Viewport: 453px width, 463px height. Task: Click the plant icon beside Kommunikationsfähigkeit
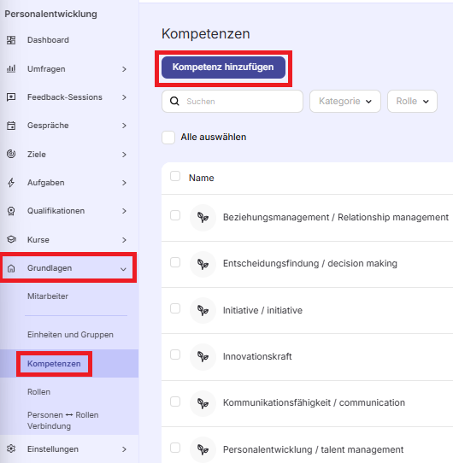[203, 403]
